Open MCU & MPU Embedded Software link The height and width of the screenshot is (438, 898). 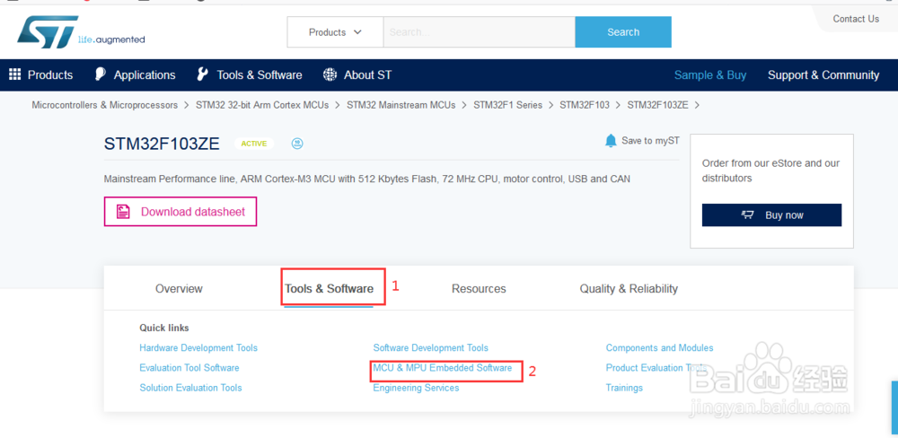(442, 368)
